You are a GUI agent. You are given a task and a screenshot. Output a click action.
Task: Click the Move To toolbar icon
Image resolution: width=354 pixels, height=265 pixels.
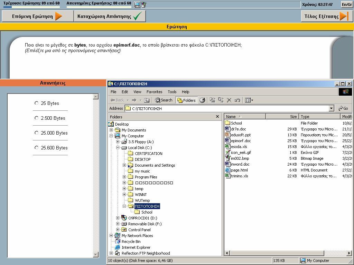213,100
